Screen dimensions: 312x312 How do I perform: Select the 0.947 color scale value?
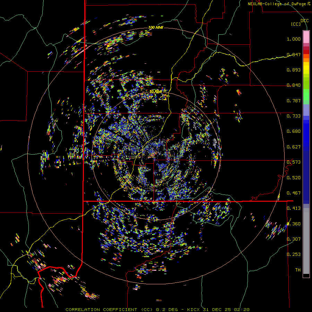point(294,54)
